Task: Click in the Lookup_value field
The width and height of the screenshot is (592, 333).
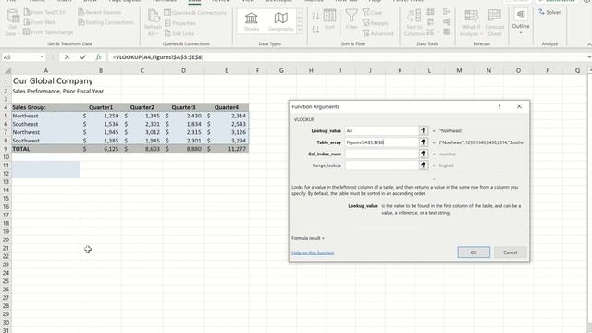Action: 381,131
